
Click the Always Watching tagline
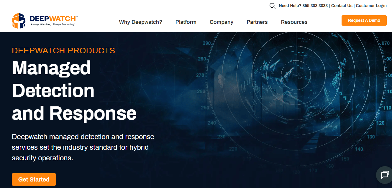(53, 25)
